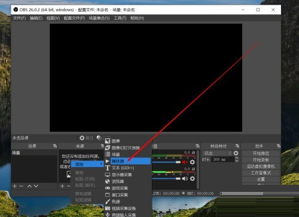Click the LIVE: 00:00:00 status text
The width and height of the screenshot is (299, 217).
click(x=166, y=193)
